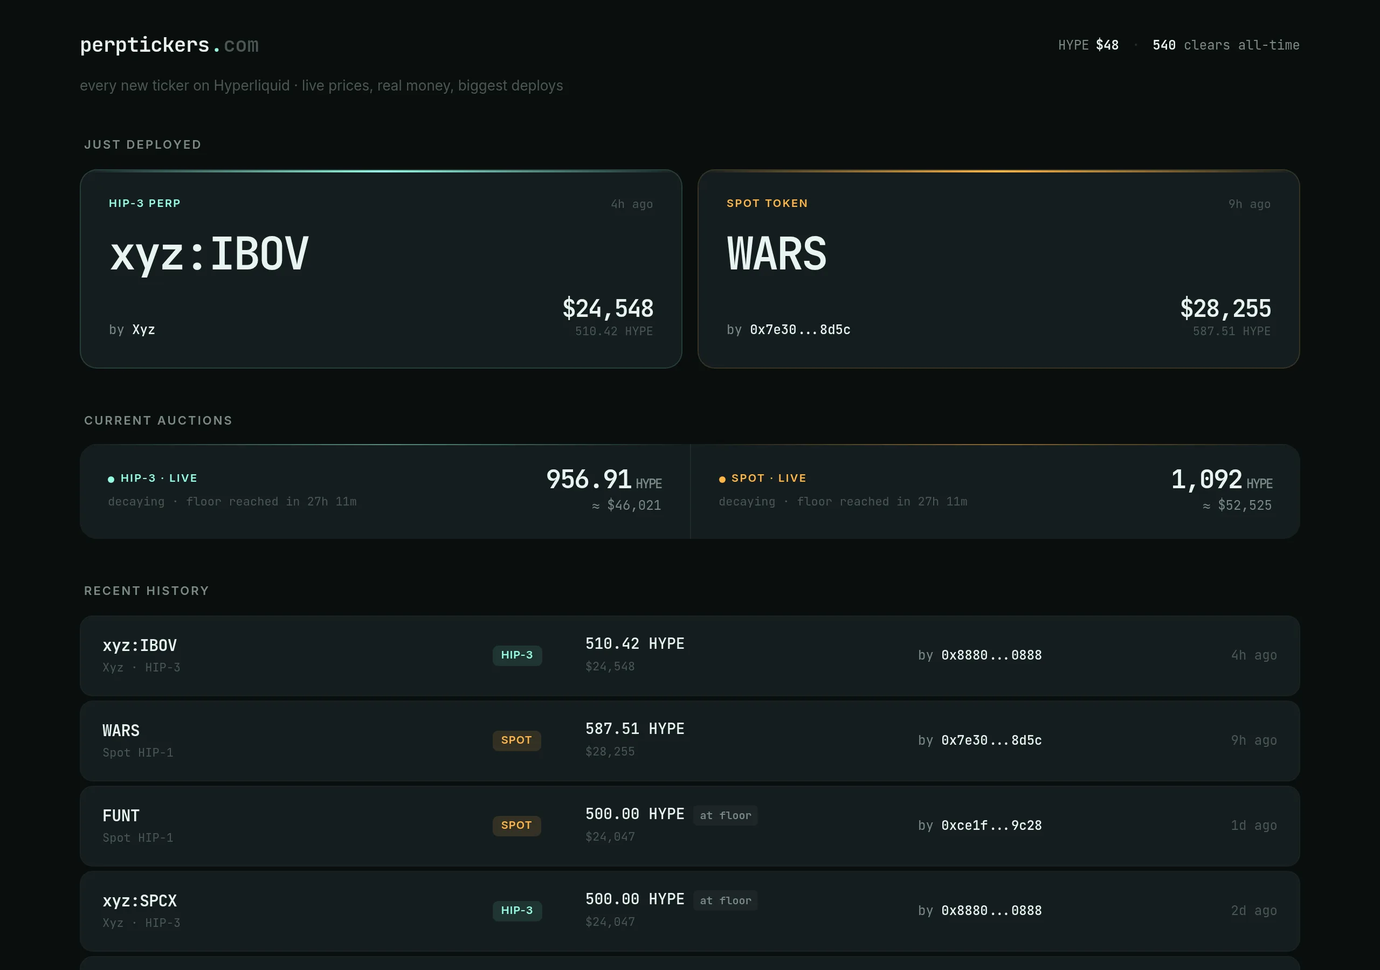This screenshot has width=1380, height=970.
Task: Click the 510.42 HYPE amount on the IBOV card
Action: pyautogui.click(x=613, y=331)
